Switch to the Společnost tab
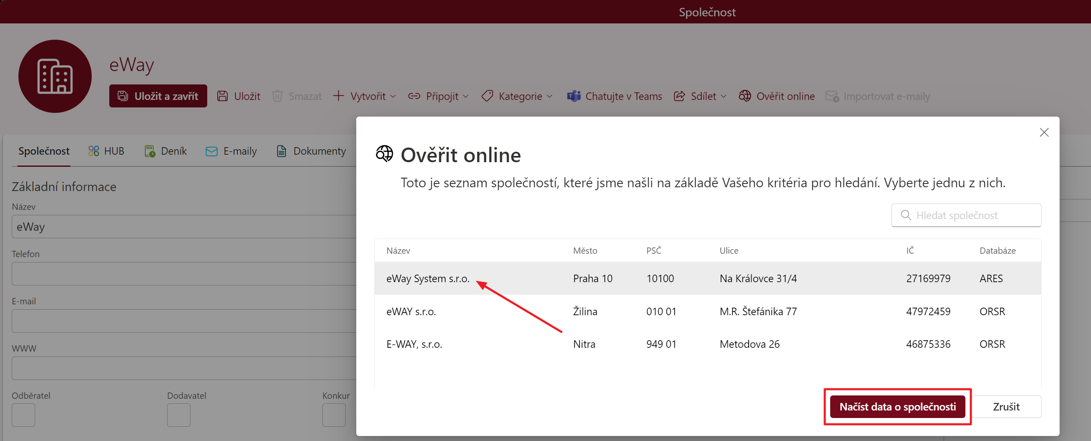 coord(44,151)
